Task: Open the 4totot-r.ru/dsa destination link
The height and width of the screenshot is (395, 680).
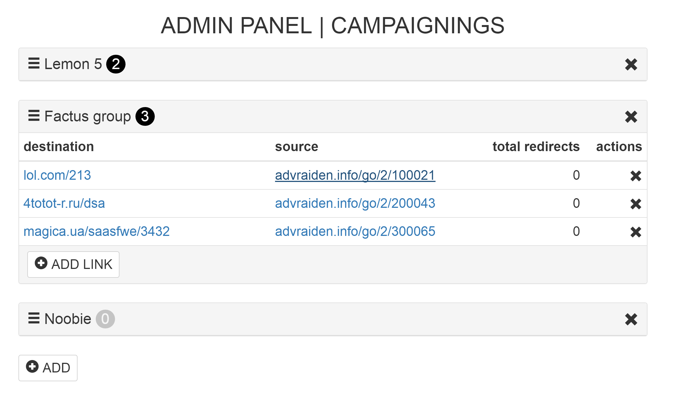Action: point(64,203)
